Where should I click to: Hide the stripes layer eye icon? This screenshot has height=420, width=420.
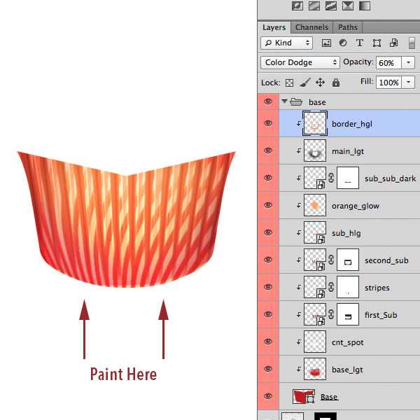pos(267,288)
